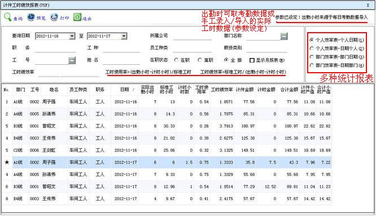Click the 工时绩效率 column header
This screenshot has width=376, height=217.
pyautogui.click(x=222, y=90)
